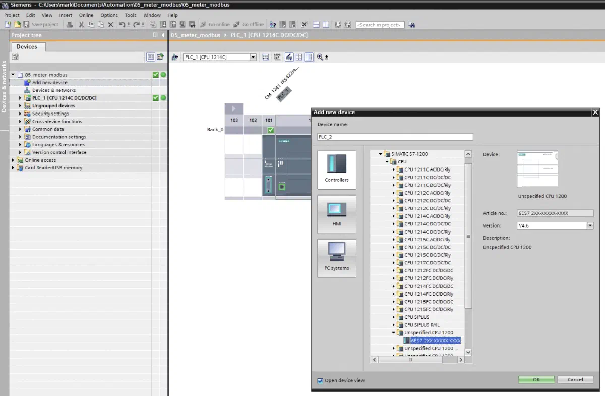
Task: Click the delete X toolbar icon
Action: (111, 24)
